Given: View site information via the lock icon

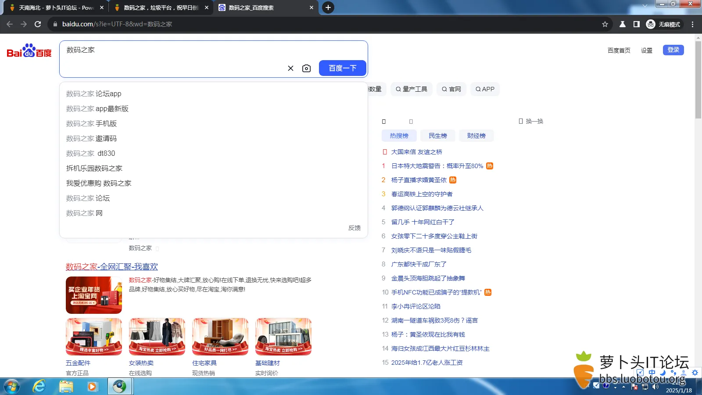Looking at the screenshot, I should tap(55, 24).
